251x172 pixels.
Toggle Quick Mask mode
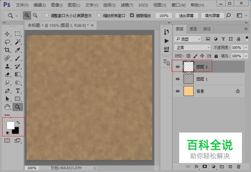pos(7,140)
